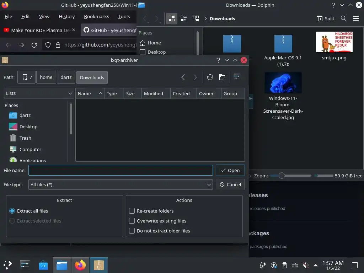Viewport: 364px width, 273px height.
Task: Close the Make Your KDE Plasma tab
Action: 74,30
